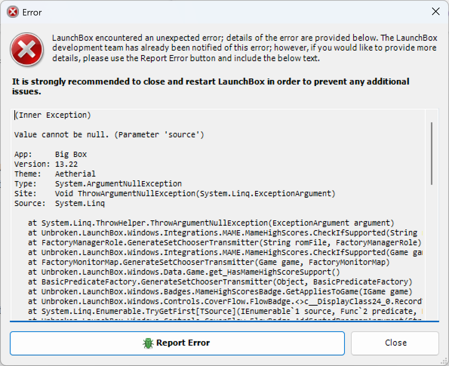
Task: Click "Value cannot be null. (Parameter 'source')" text
Action: 109,135
